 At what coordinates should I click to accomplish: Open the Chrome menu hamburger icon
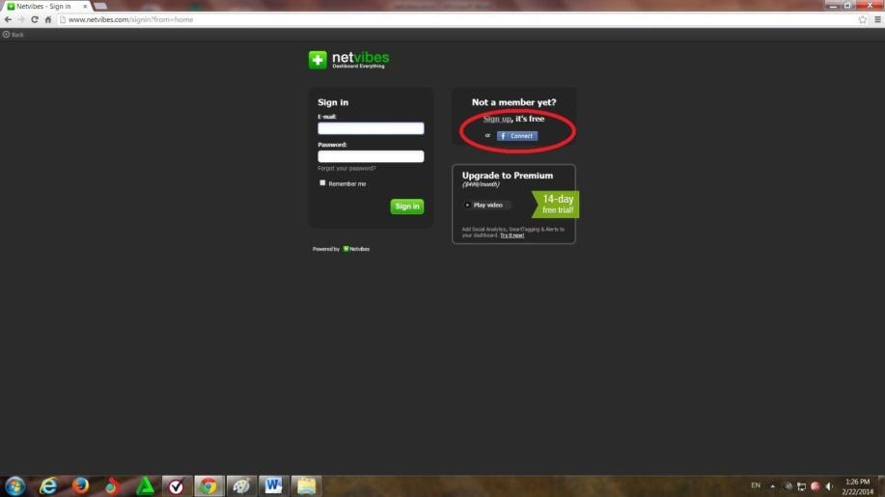coord(877,19)
